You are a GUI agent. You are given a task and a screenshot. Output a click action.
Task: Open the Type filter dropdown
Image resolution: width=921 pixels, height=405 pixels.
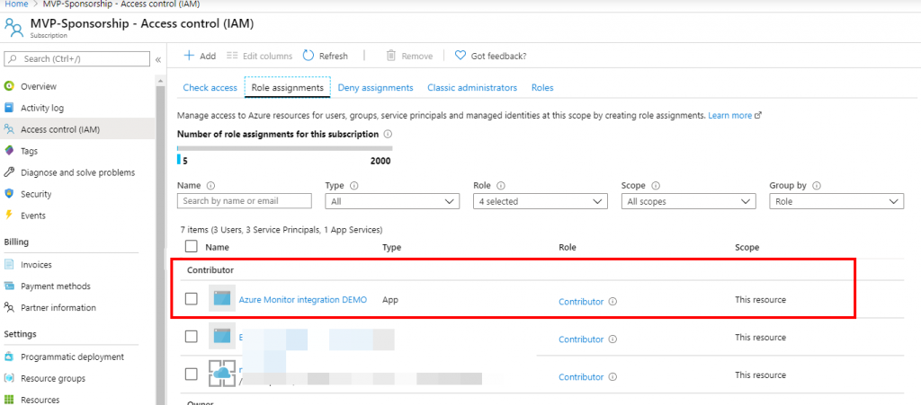[x=392, y=201]
